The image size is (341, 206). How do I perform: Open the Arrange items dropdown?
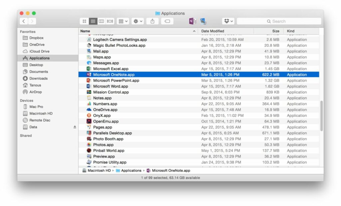123,21
